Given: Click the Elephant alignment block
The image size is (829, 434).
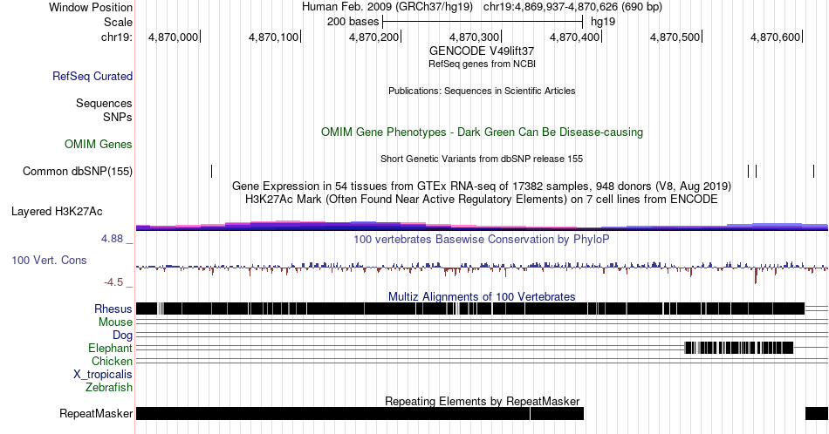Looking at the screenshot, I should pos(739,348).
